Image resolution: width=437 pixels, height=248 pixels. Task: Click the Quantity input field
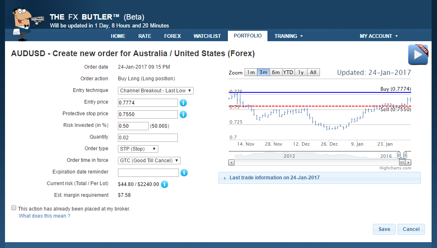pos(148,138)
